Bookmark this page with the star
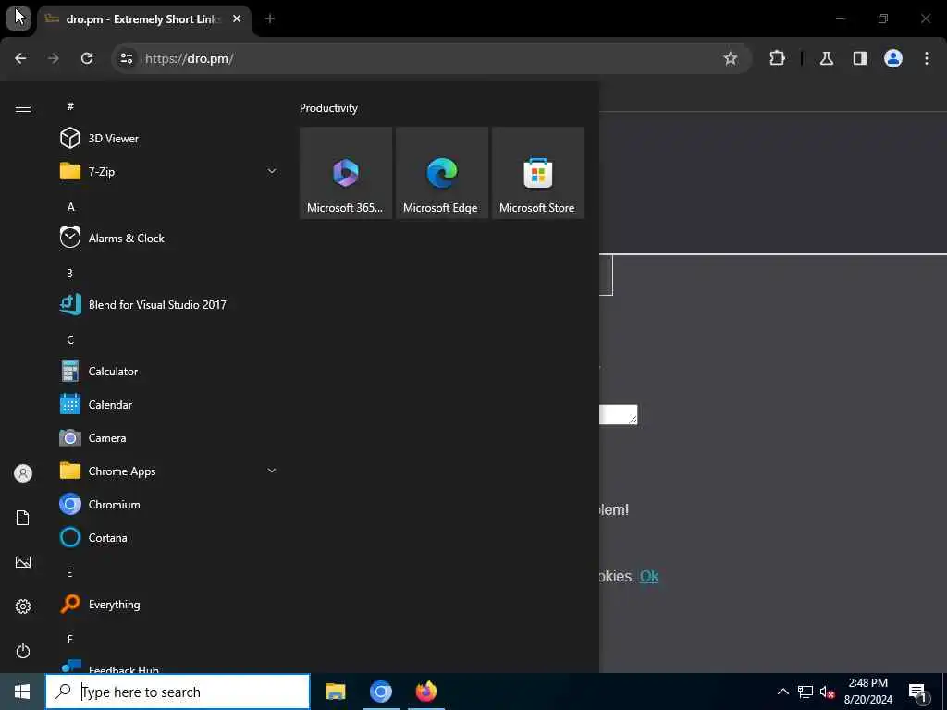Image resolution: width=947 pixels, height=710 pixels. (x=731, y=58)
